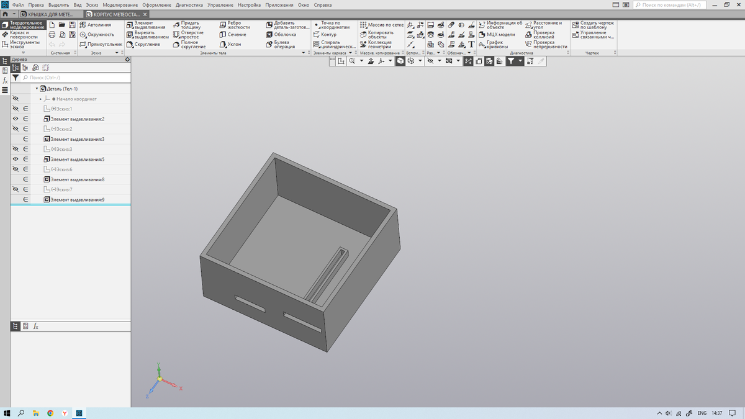Toggle visibility eye for Эскиз:3

[x=16, y=149]
